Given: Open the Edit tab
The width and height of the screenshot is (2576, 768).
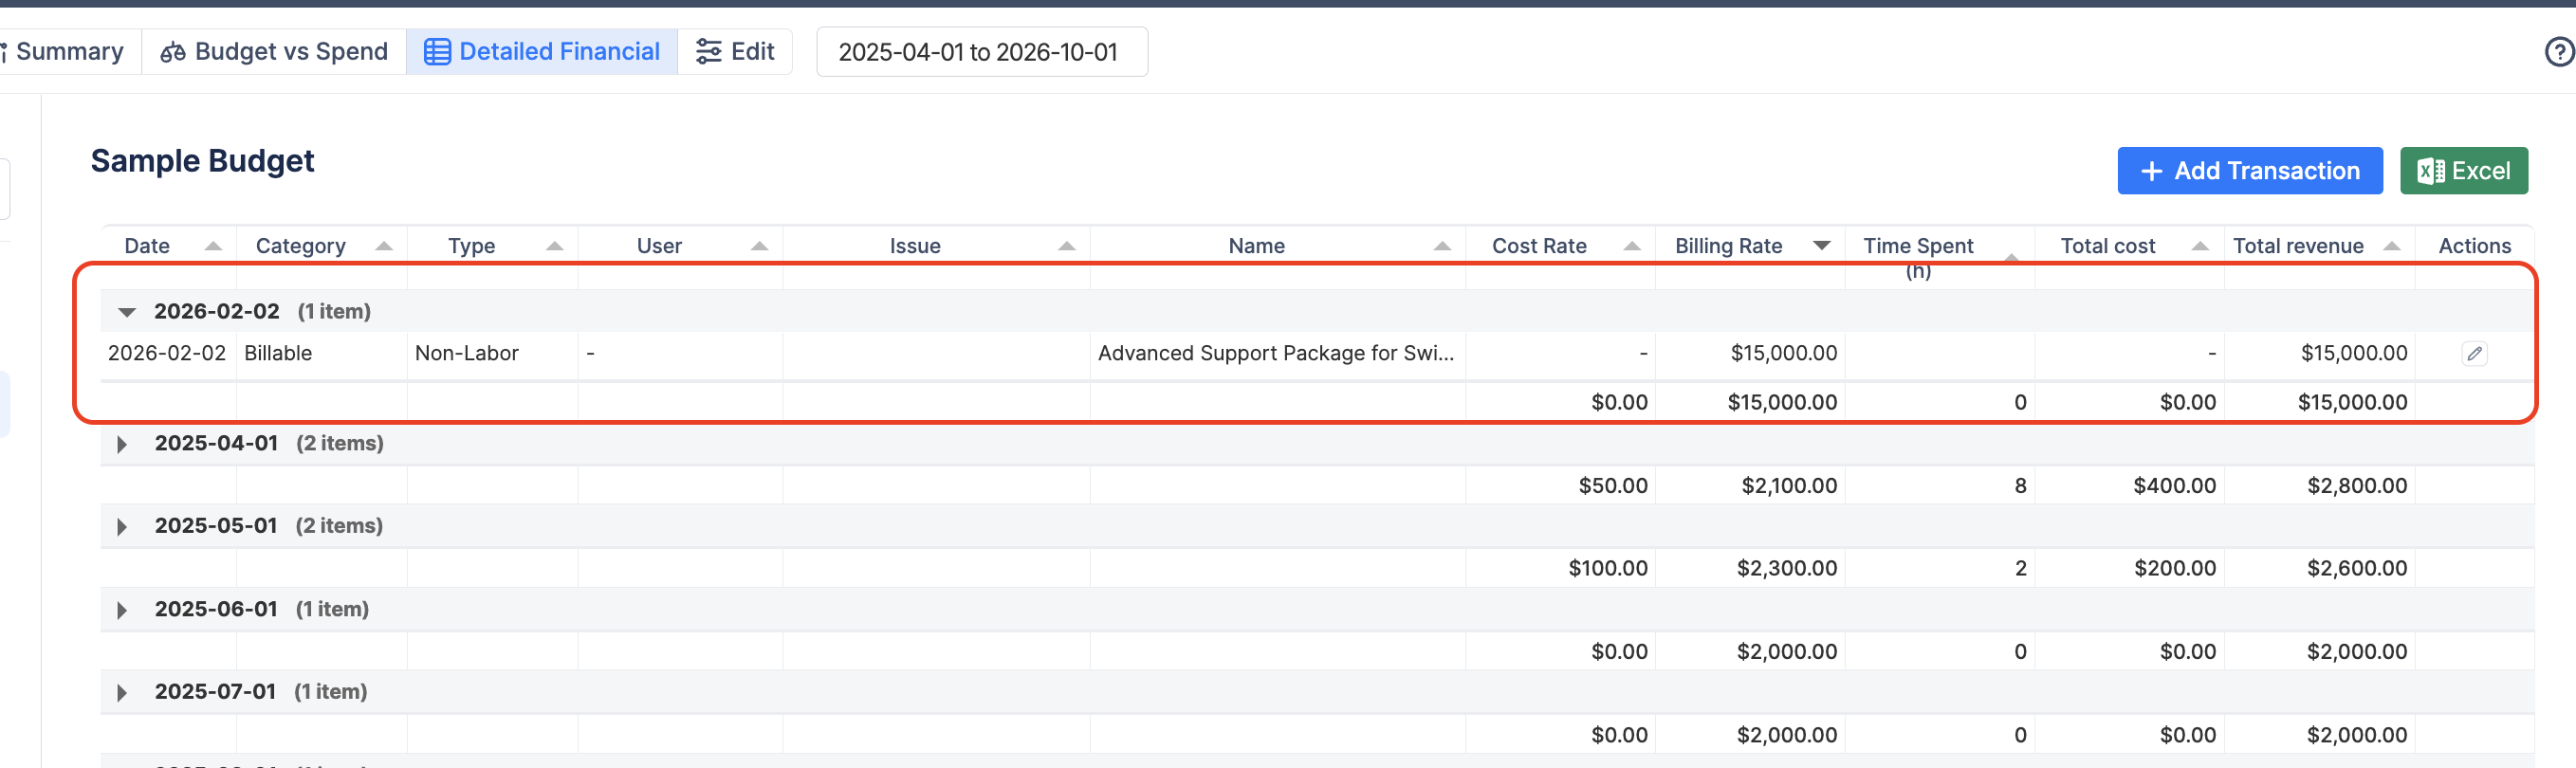Looking at the screenshot, I should pos(735,52).
